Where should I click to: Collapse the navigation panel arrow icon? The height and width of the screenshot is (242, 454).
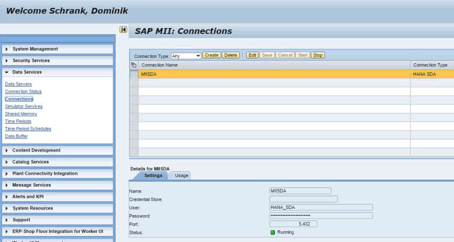coord(123,30)
